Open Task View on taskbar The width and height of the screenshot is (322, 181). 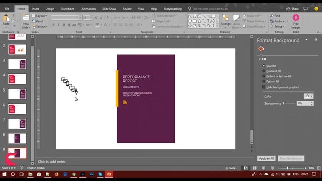pyautogui.click(x=21, y=174)
